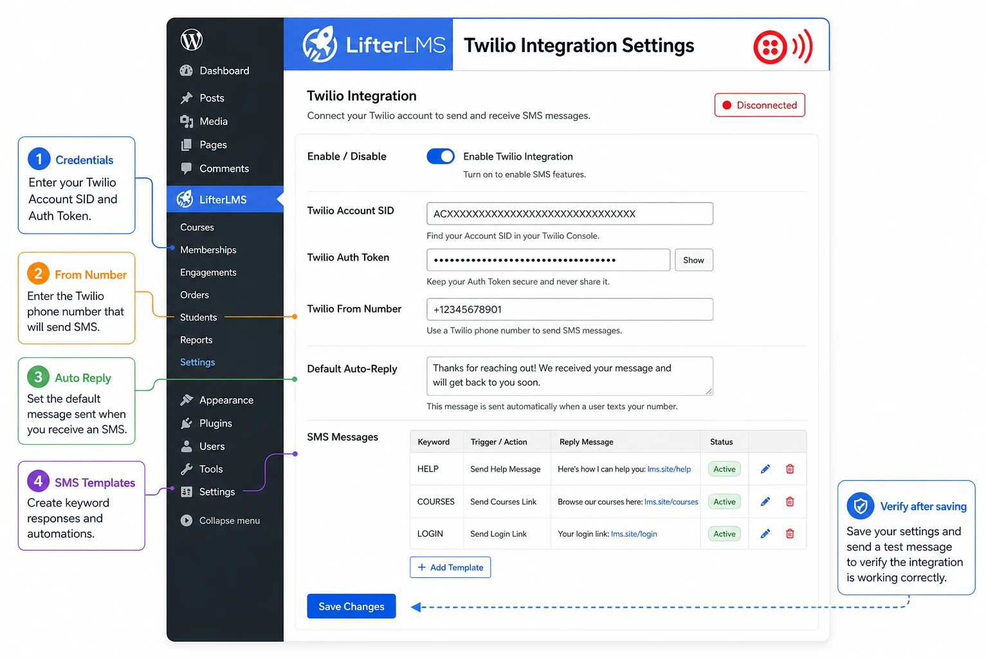Screen dimensions: 988x659
Task: Select Active status for COURSES row
Action: point(724,501)
